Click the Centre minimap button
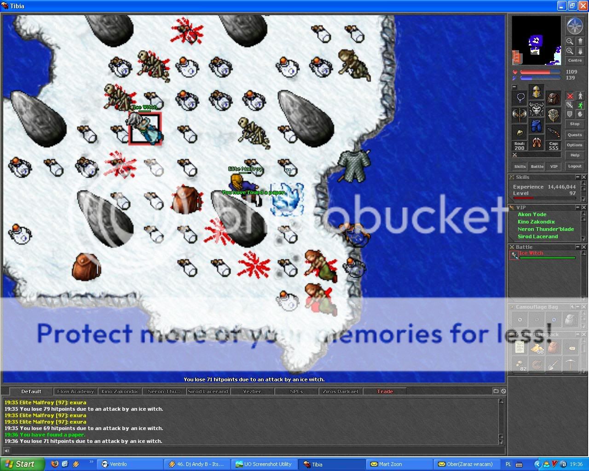Image resolution: width=589 pixels, height=471 pixels. (x=575, y=60)
